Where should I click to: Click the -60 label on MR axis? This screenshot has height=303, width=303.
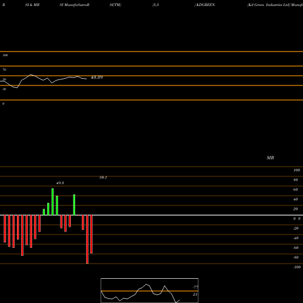point(296,248)
